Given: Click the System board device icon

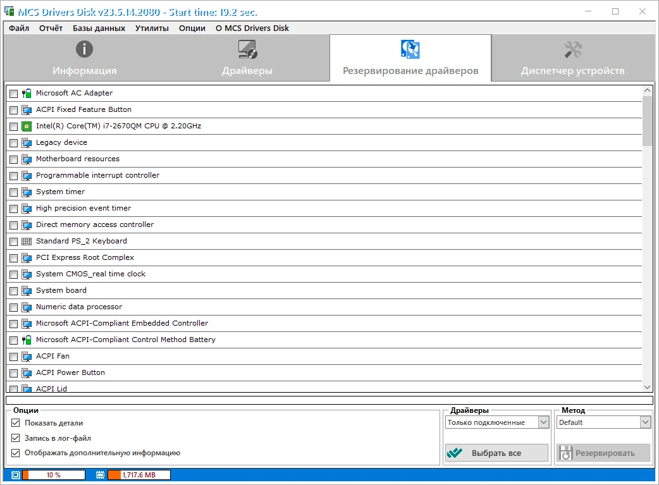Looking at the screenshot, I should click(27, 290).
